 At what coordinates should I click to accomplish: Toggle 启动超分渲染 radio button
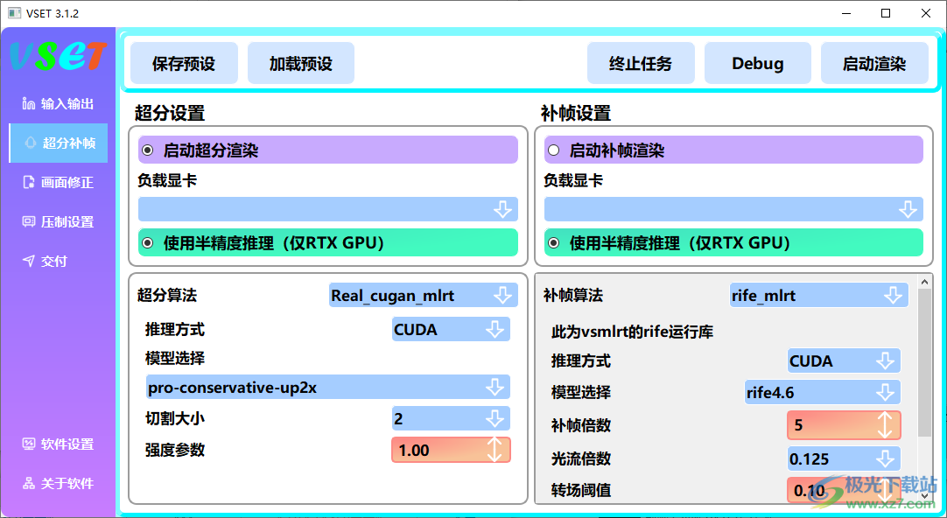click(147, 150)
